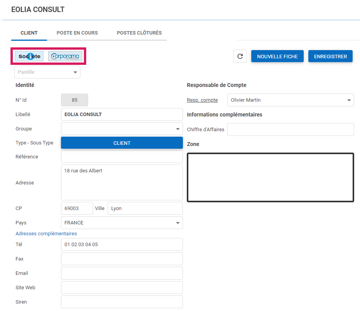
Task: Click the Libellé field with EOLIA CONSULT
Action: [122, 115]
